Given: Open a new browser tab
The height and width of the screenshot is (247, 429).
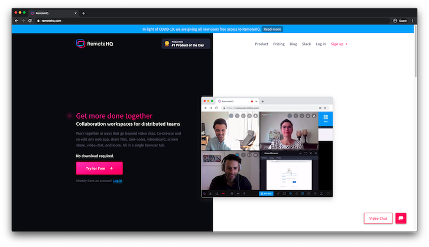Looking at the screenshot, I should pos(83,13).
